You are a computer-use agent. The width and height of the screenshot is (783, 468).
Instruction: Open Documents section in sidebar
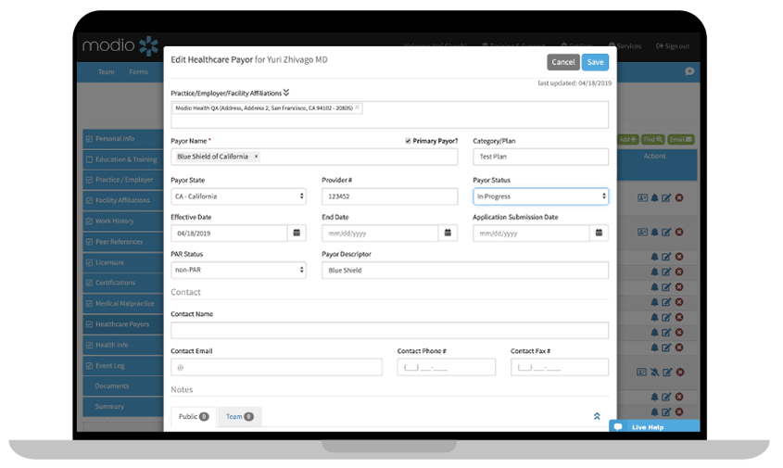(x=123, y=386)
